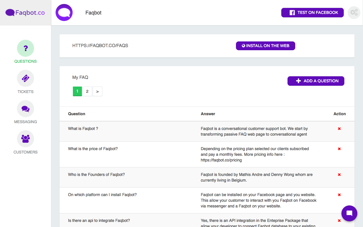
Task: Click the Test on Facebook button
Action: click(x=313, y=12)
